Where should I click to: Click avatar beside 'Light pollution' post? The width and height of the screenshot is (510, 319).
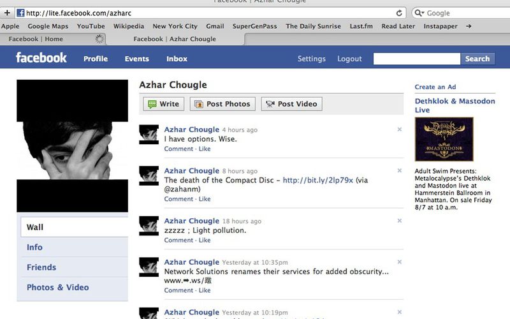[x=149, y=226]
